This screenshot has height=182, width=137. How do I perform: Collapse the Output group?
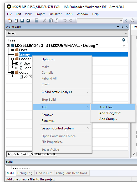(x=12, y=72)
